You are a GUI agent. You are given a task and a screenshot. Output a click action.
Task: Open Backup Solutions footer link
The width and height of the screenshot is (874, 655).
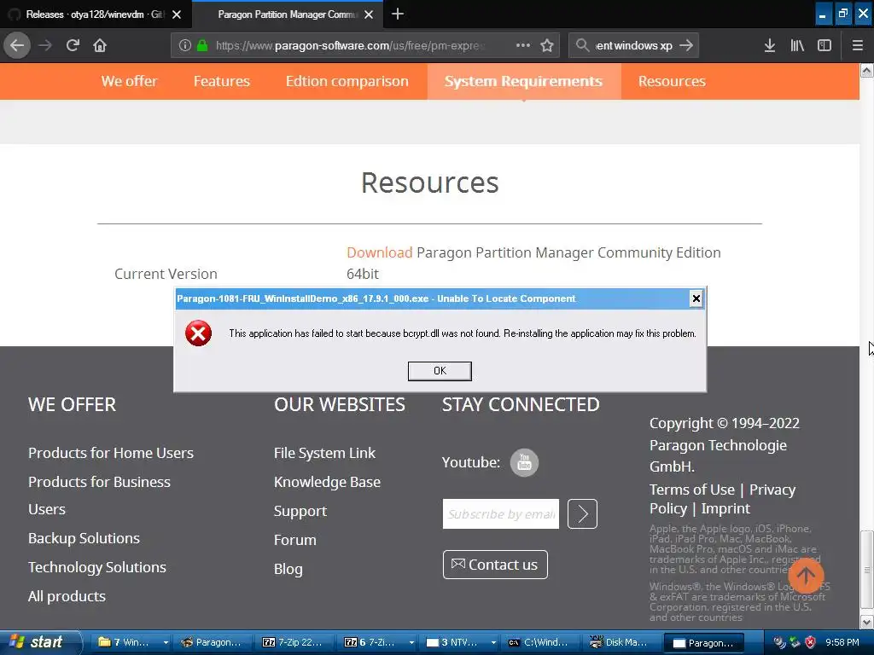tap(84, 538)
